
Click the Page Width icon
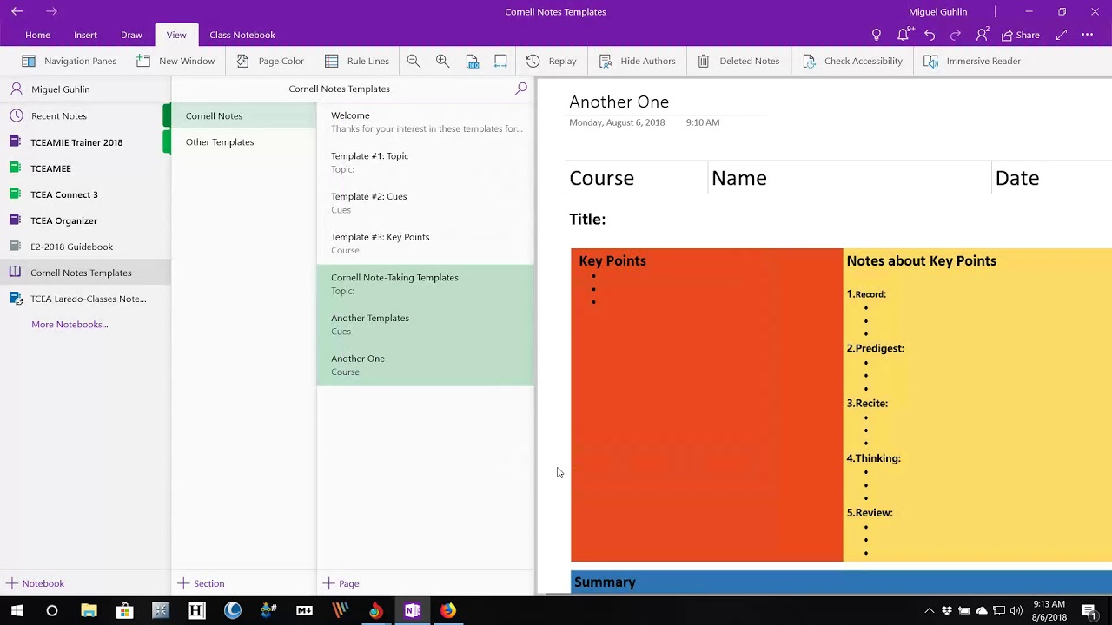point(500,61)
